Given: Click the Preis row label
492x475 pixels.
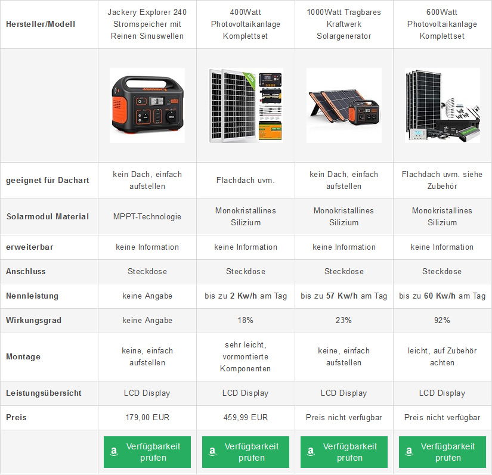Looking at the screenshot, I should [x=16, y=418].
